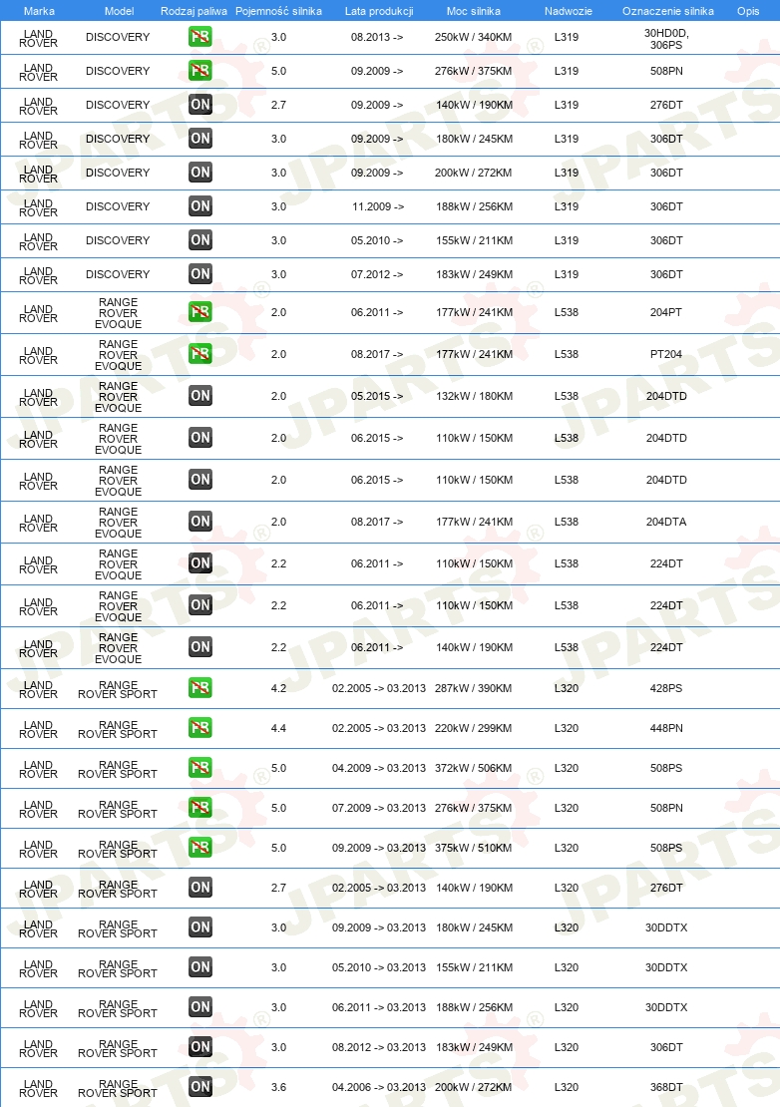Click the power value 375kW / 510KM
Screen dimensions: 780x1107
(474, 848)
